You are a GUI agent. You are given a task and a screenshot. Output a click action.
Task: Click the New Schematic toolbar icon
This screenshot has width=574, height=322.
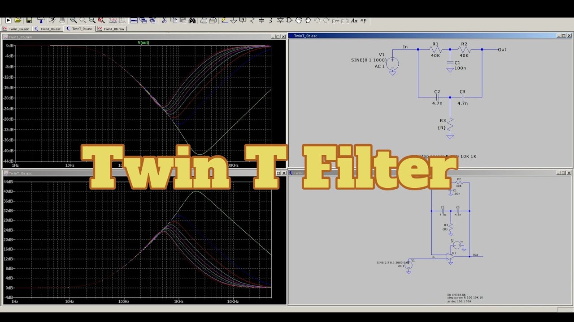(x=9, y=20)
